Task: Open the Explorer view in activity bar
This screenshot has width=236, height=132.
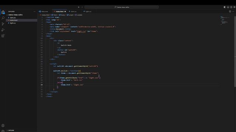Action: [x=3, y=12]
